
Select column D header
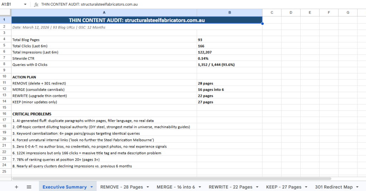291,12
